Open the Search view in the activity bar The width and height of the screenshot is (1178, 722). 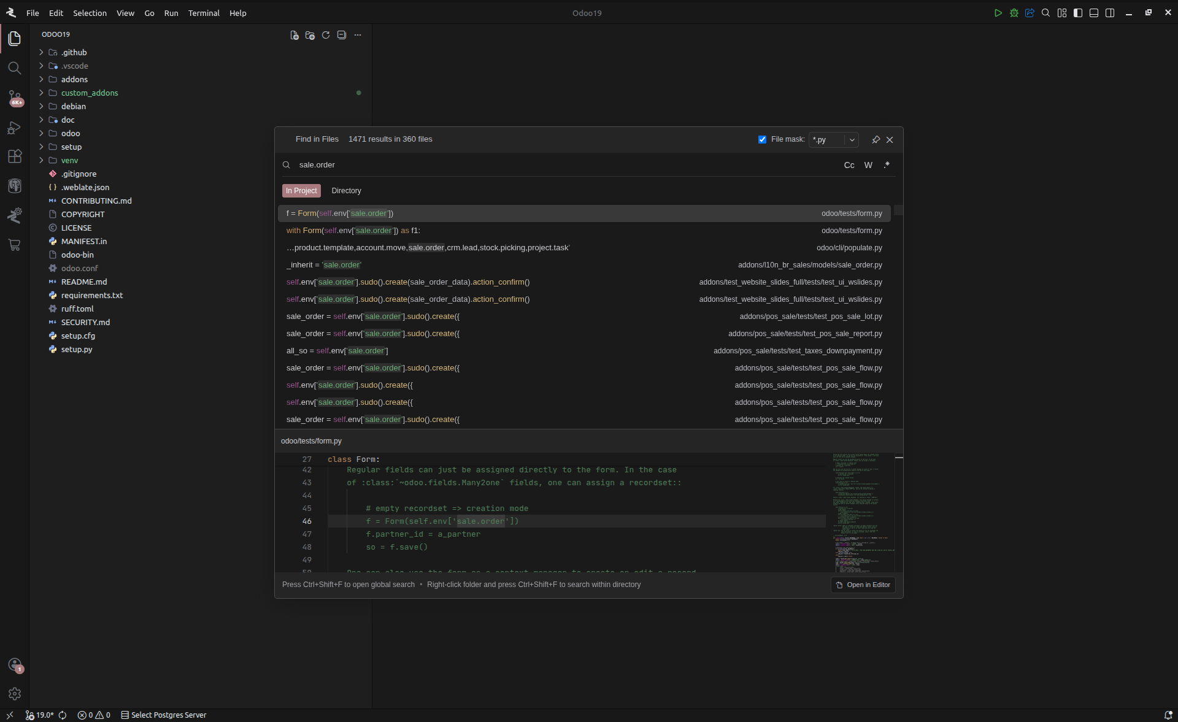pyautogui.click(x=15, y=68)
